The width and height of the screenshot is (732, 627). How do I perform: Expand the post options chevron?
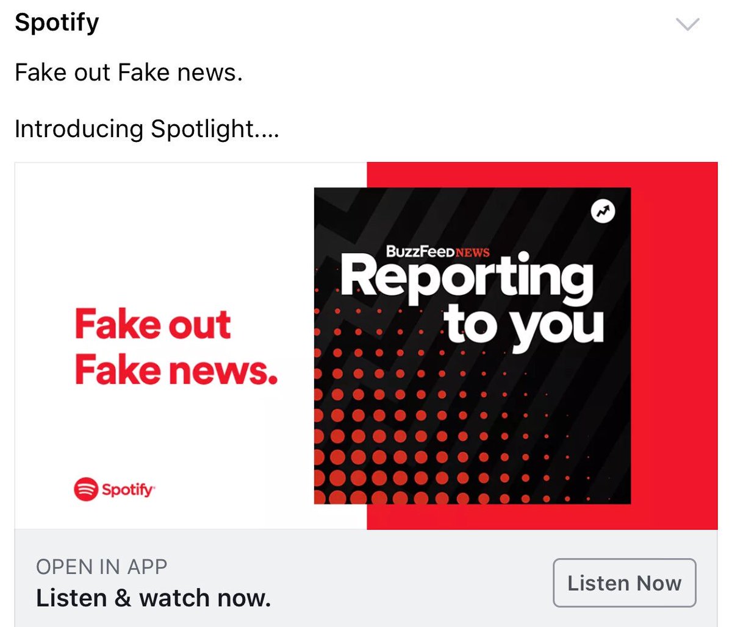pos(687,24)
